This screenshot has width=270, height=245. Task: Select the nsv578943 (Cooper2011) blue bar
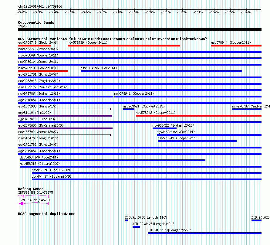tap(197, 141)
